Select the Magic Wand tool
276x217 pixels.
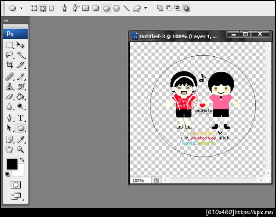pyautogui.click(x=20, y=55)
